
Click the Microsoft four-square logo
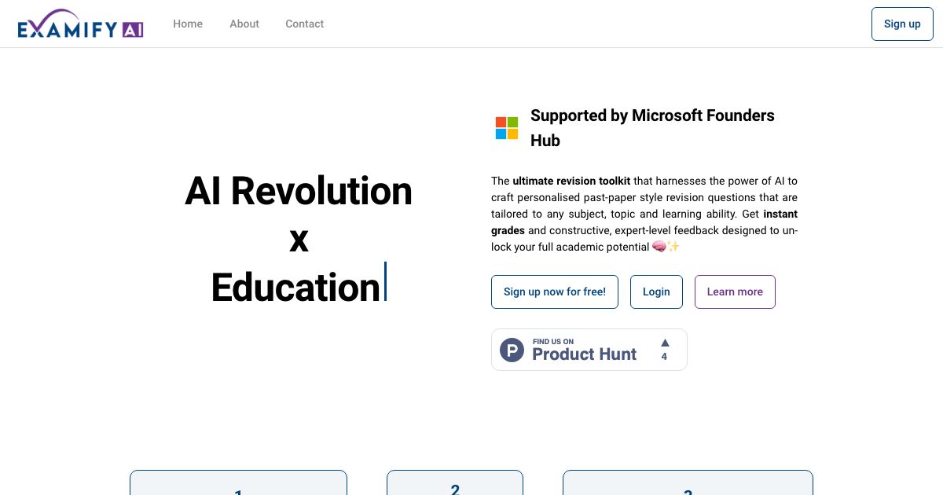507,127
